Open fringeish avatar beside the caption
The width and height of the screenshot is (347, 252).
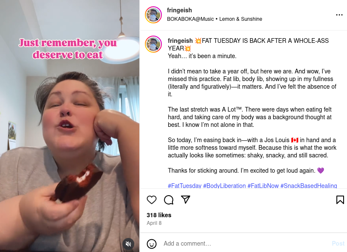[x=153, y=44]
